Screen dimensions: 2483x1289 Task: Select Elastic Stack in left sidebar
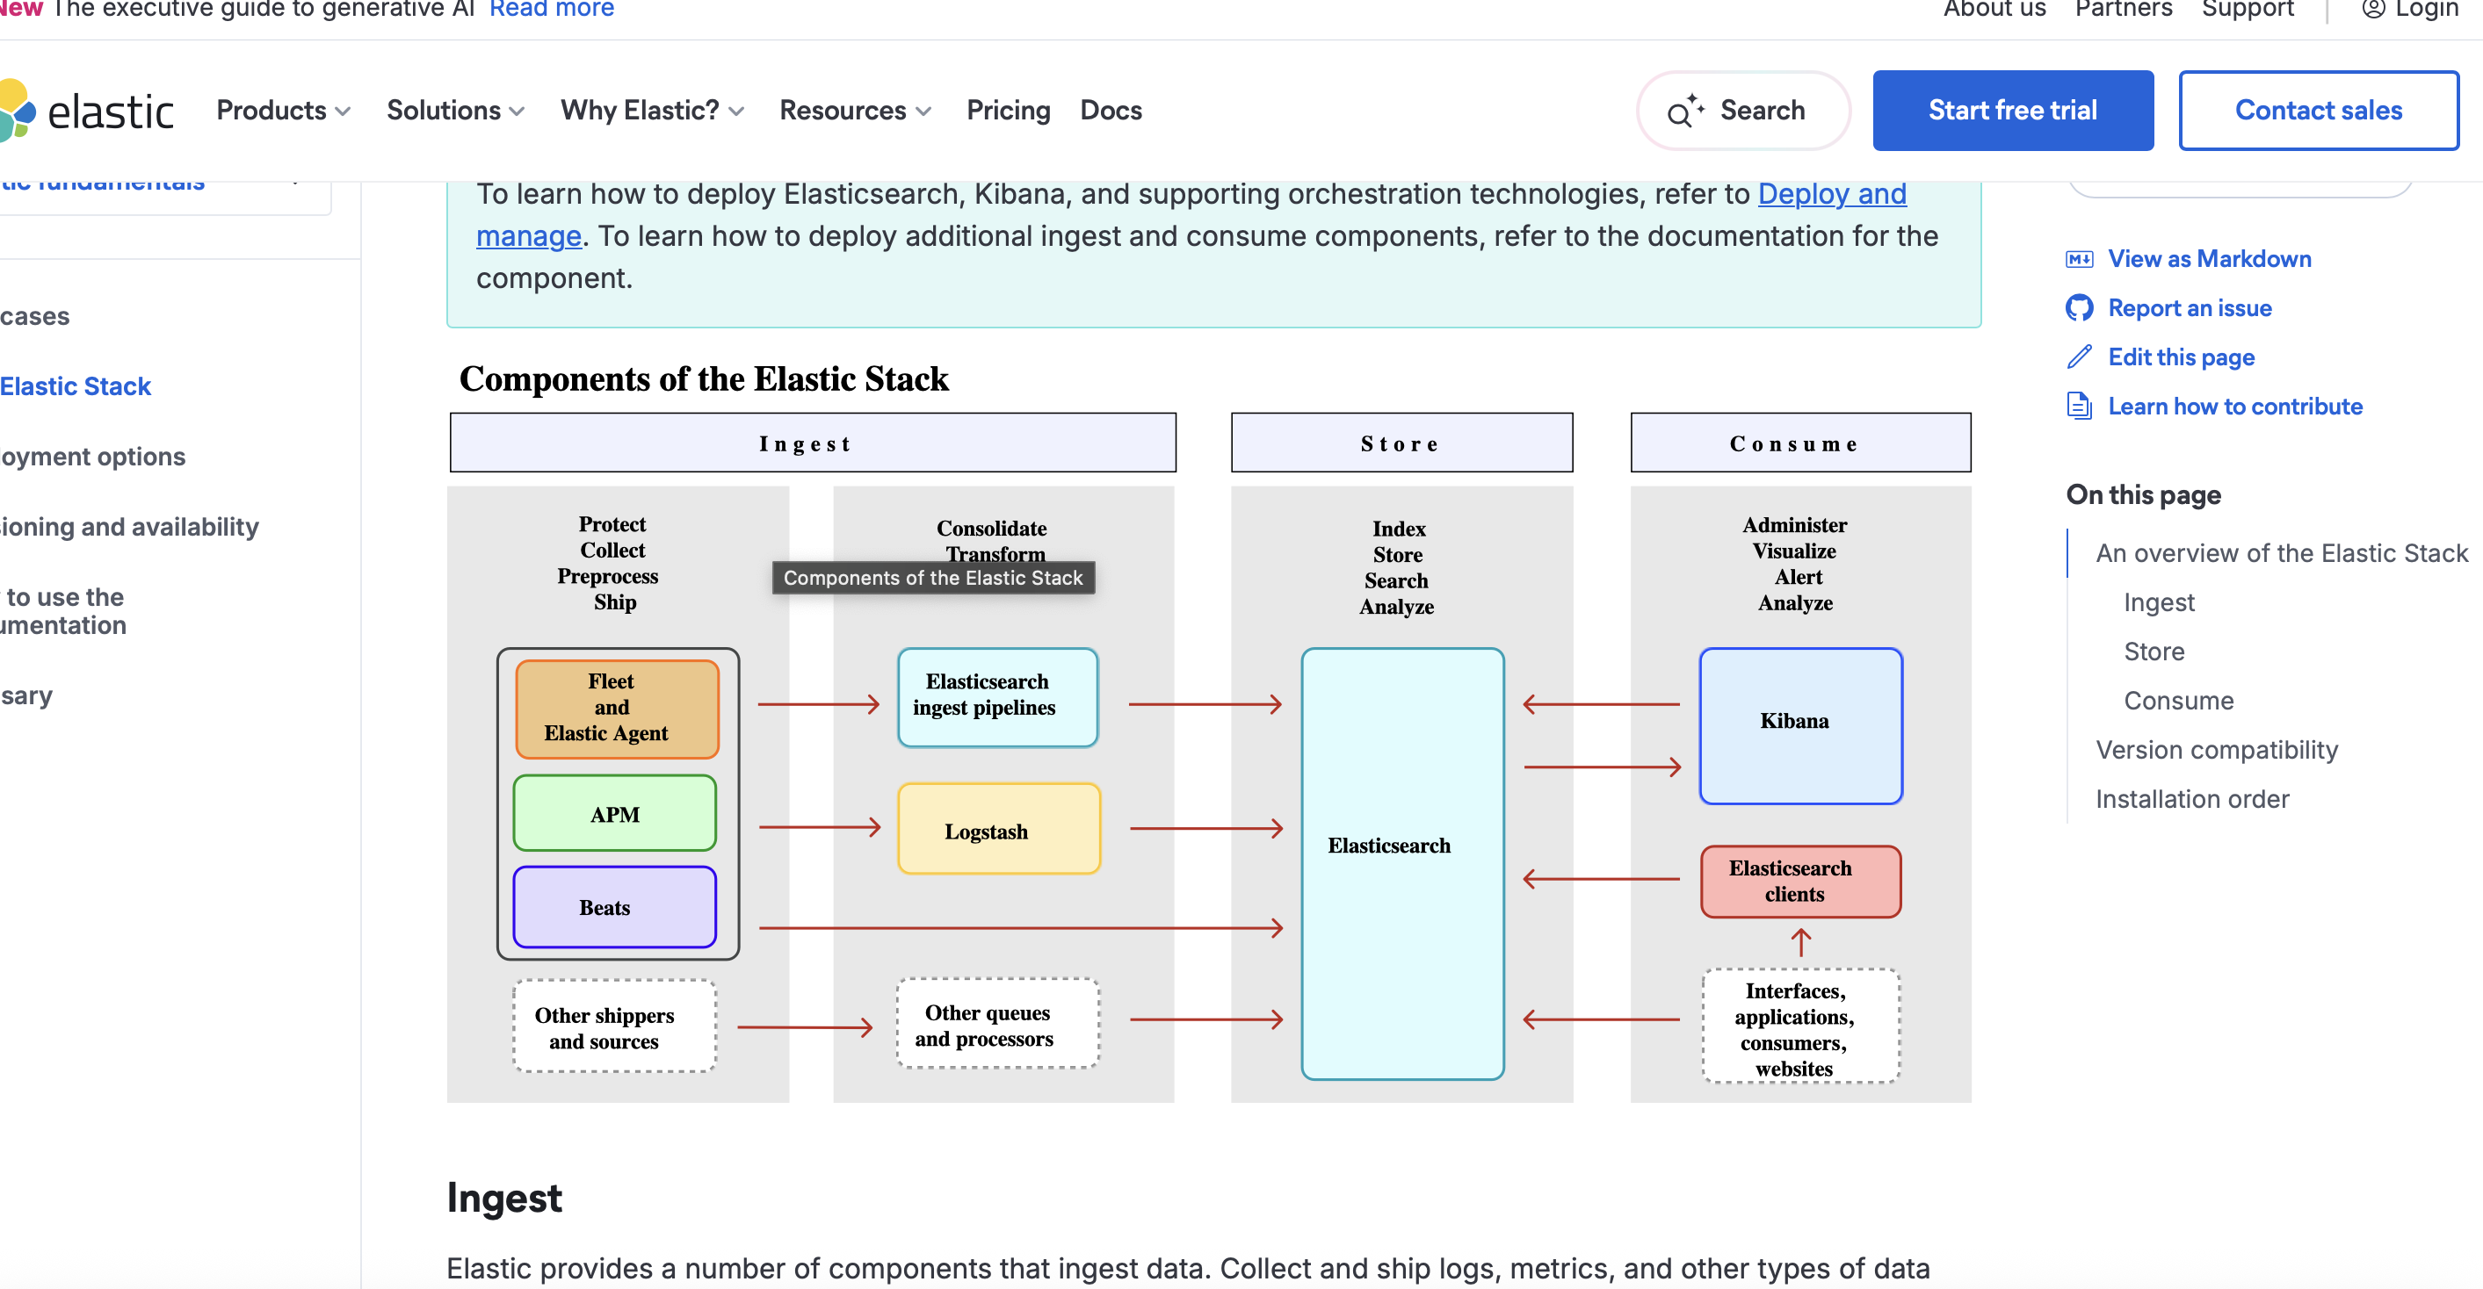76,386
